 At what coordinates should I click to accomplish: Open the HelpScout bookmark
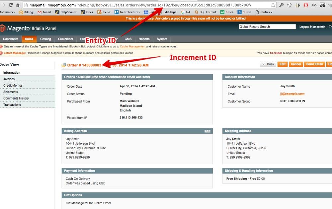click(x=66, y=12)
